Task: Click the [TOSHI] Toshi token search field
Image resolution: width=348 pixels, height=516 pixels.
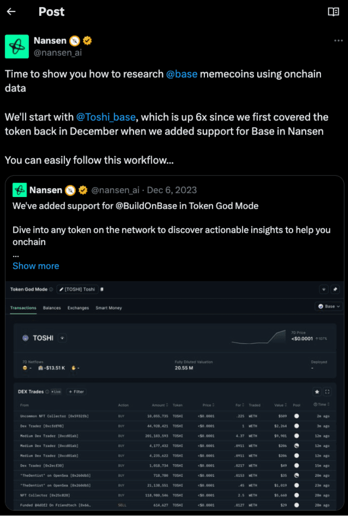Action: 77,289
